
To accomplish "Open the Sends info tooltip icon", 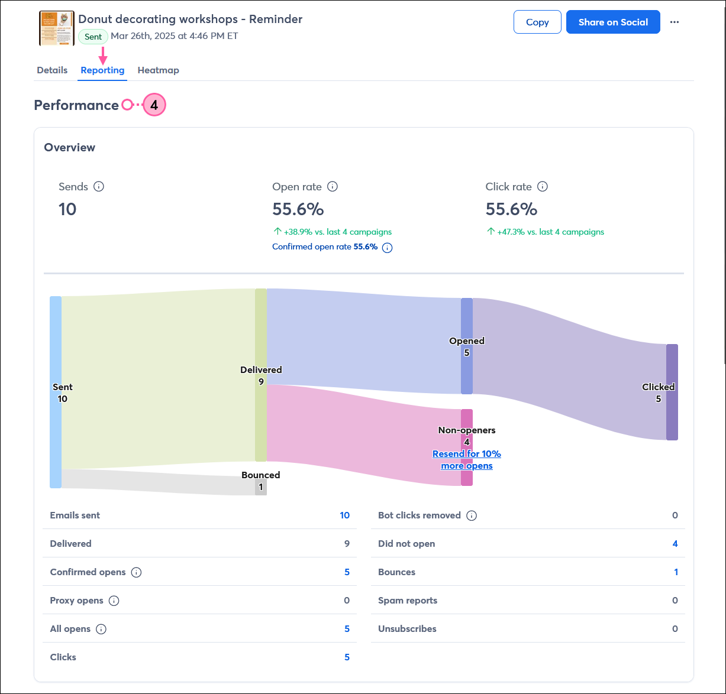I will 99,186.
